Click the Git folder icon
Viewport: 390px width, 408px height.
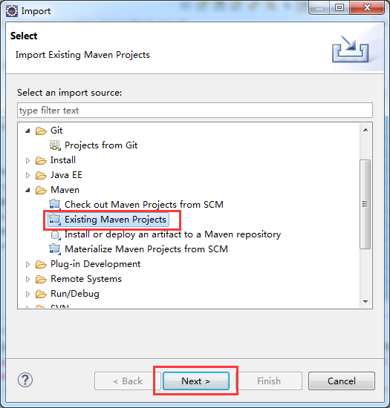(x=41, y=131)
